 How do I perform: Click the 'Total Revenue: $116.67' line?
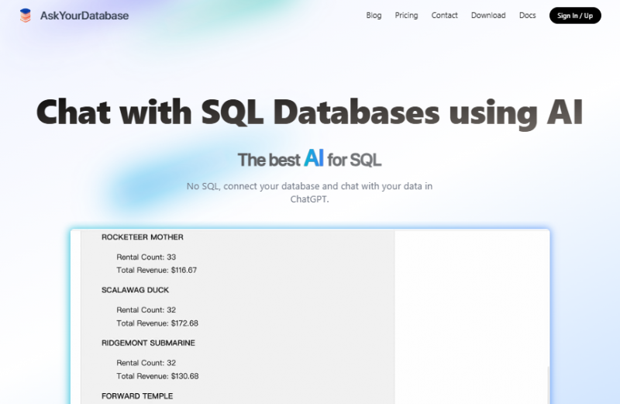(x=157, y=270)
